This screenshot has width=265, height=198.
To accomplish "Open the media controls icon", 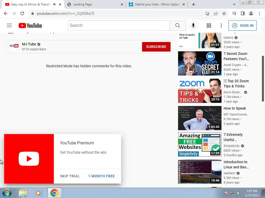I will coord(234,13).
